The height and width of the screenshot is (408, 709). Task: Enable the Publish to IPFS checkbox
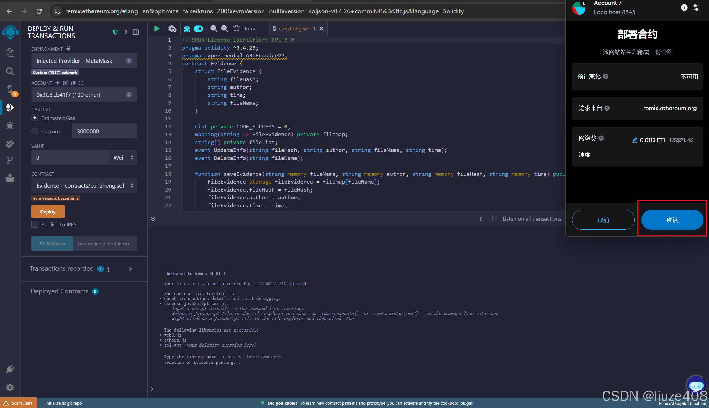point(35,224)
